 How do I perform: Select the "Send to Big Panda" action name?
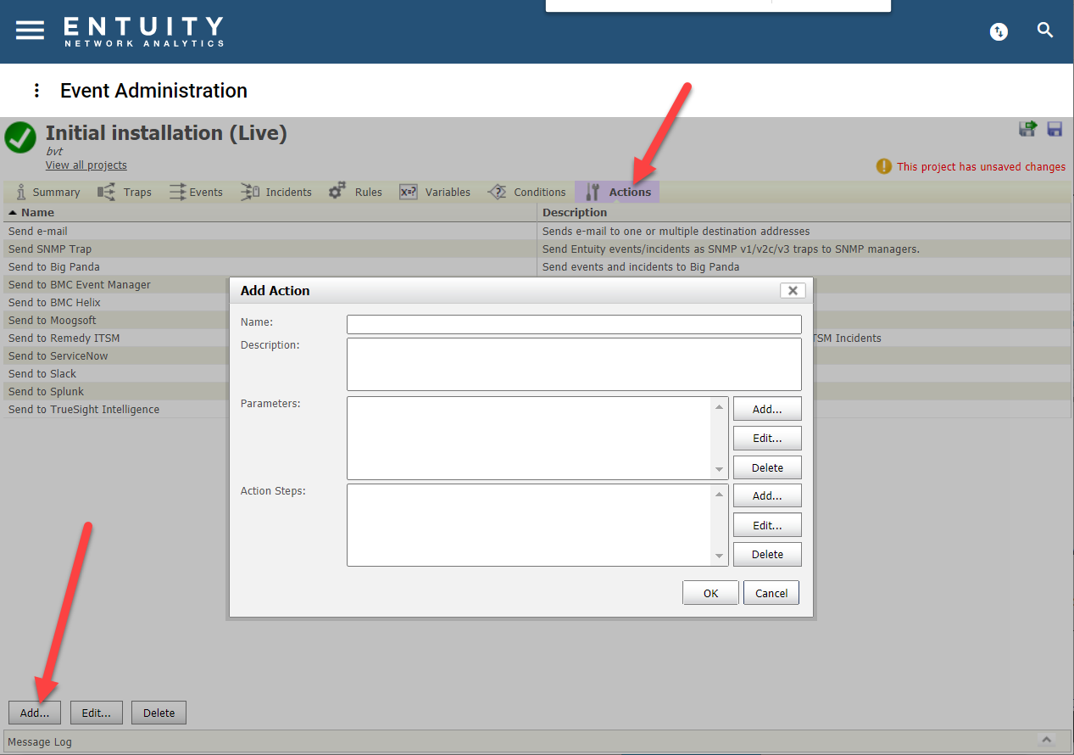[x=54, y=266]
